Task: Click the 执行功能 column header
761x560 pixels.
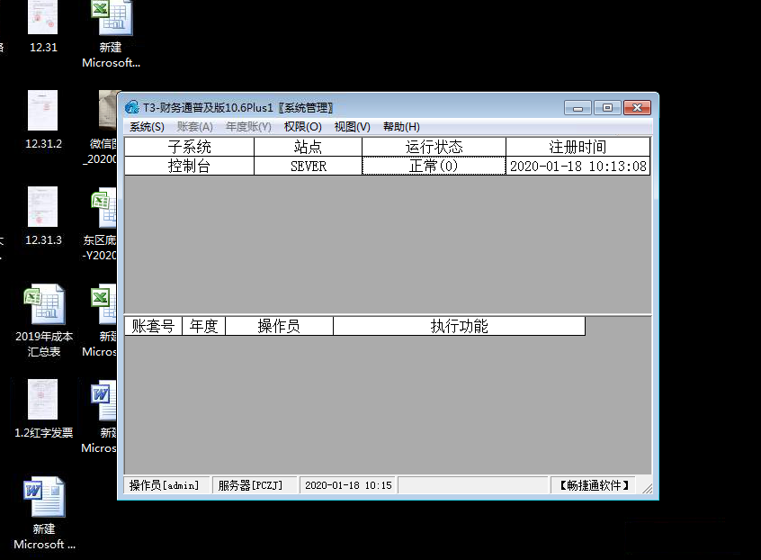Action: 459,326
